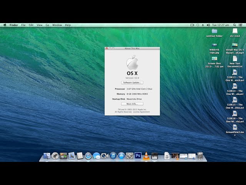Open the Edit menu
246x185 pixels.
click(31, 25)
